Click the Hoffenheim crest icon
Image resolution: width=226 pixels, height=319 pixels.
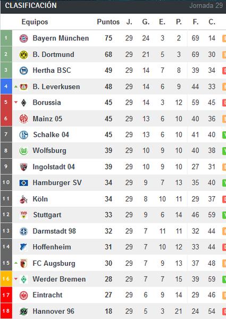[23, 247]
